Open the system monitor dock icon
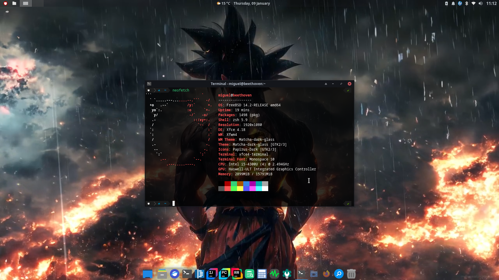 point(274,274)
